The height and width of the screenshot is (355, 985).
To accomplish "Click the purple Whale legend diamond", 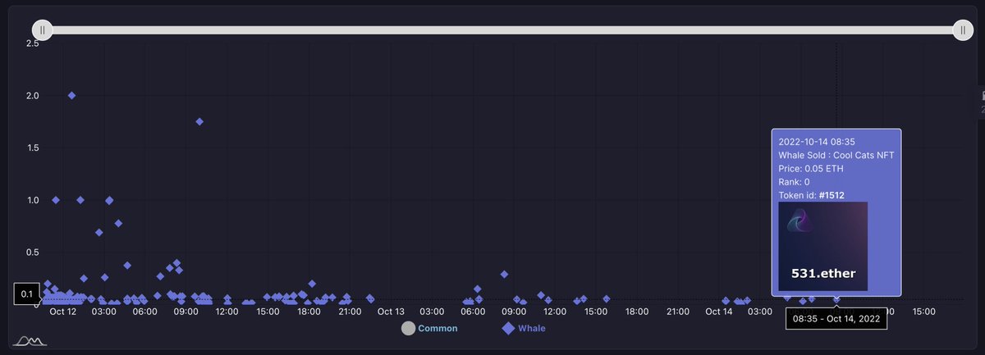I will [x=508, y=329].
